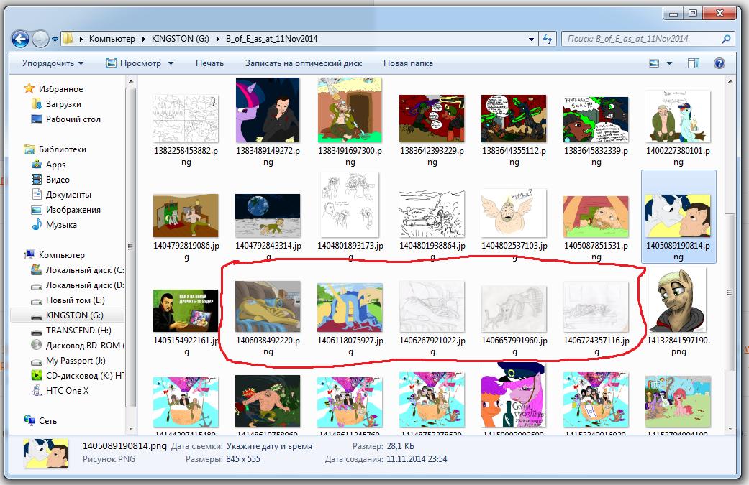The image size is (749, 485).
Task: Select thumbnail 1383489149272.png
Action: coord(268,110)
